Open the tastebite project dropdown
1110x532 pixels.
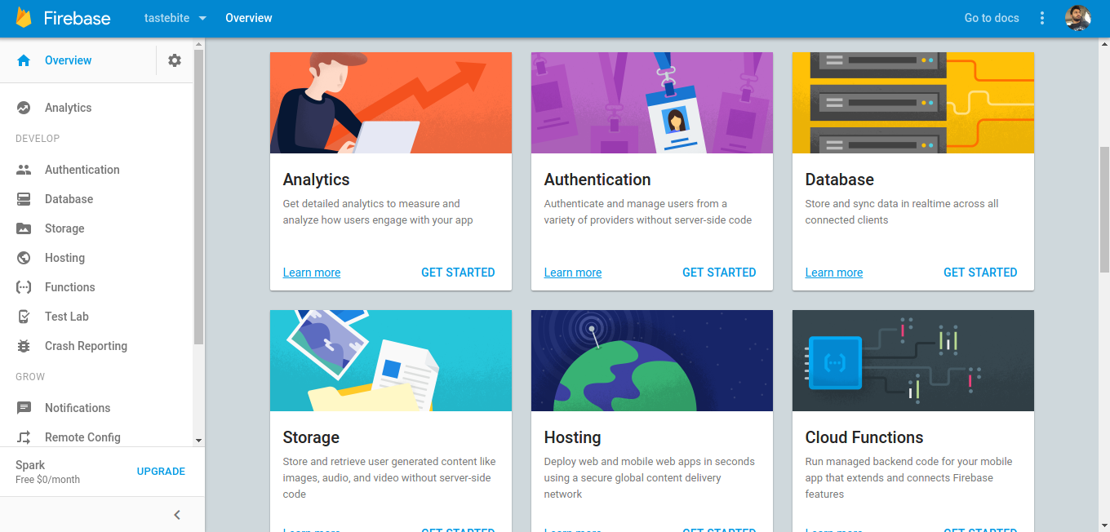pos(175,18)
